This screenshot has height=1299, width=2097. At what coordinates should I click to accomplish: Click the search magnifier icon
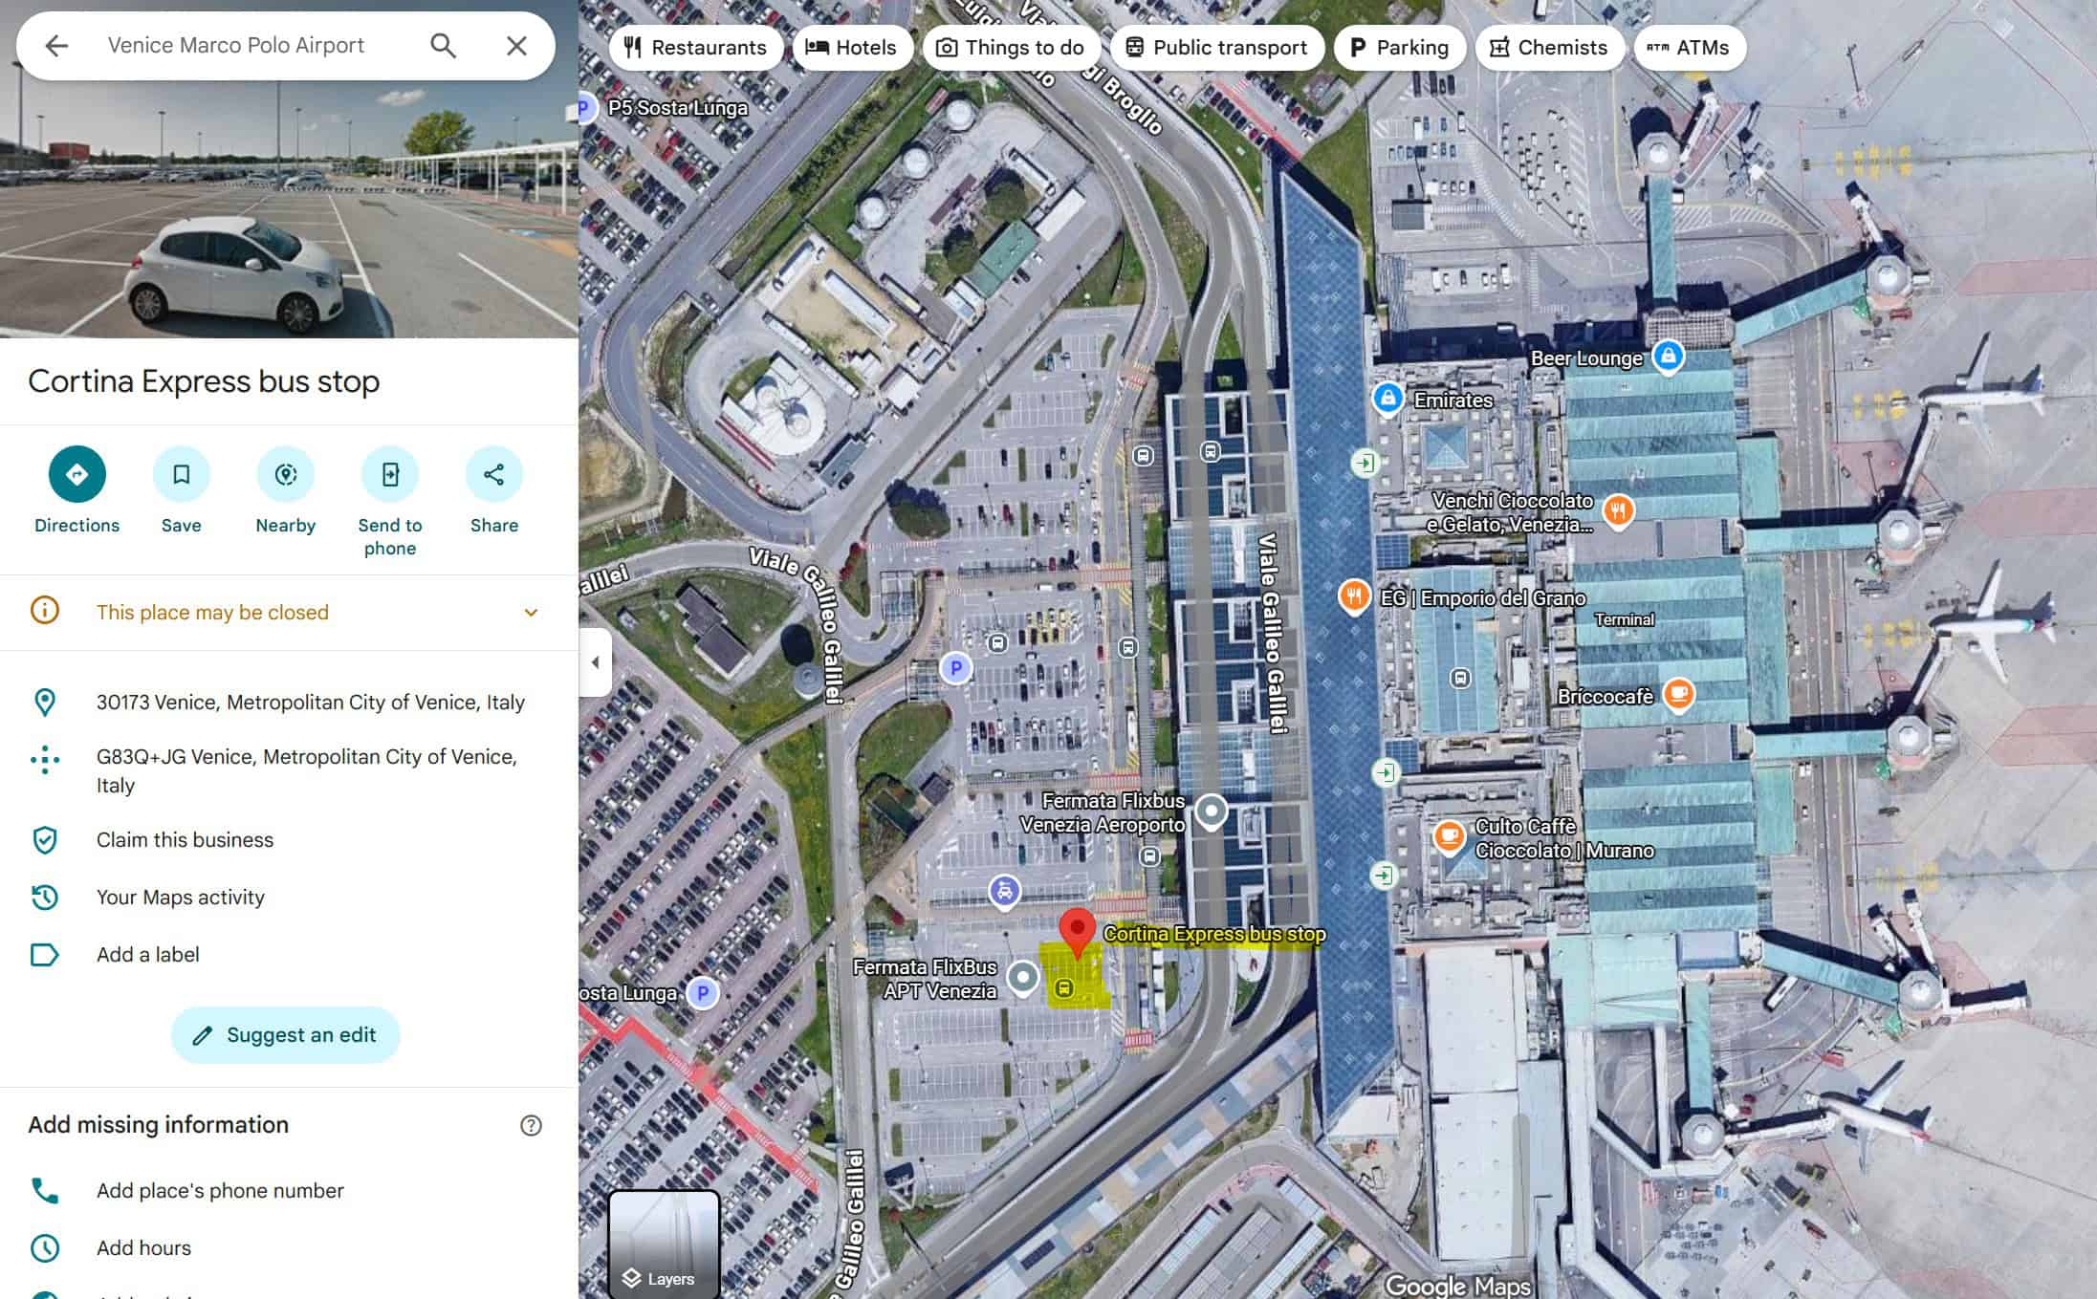click(x=443, y=45)
